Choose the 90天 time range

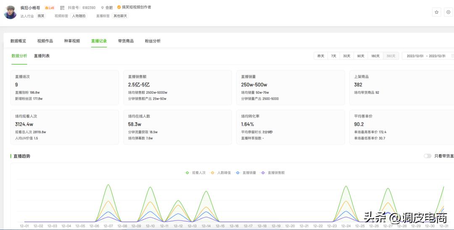pyautogui.click(x=361, y=56)
